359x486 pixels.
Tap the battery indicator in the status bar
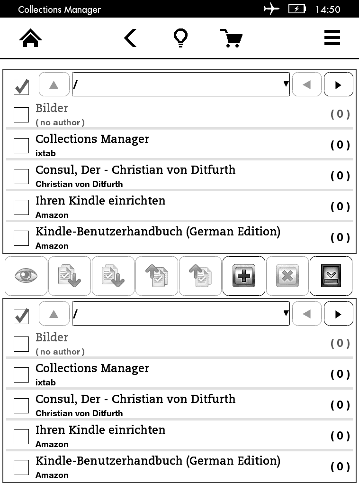click(x=297, y=9)
